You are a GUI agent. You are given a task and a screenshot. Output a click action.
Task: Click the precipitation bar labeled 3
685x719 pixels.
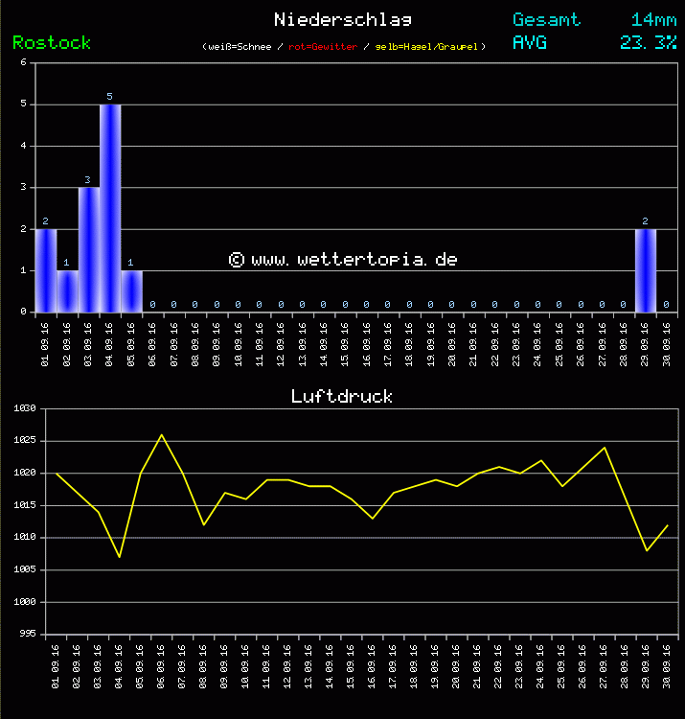pyautogui.click(x=88, y=249)
